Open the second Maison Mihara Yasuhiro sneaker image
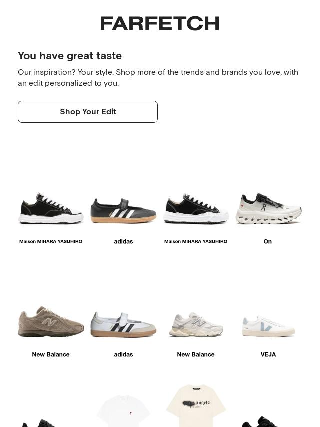Viewport: 320px width, 427px height. 196,209
